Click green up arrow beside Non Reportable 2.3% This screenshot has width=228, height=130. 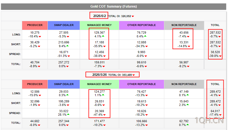(187, 105)
